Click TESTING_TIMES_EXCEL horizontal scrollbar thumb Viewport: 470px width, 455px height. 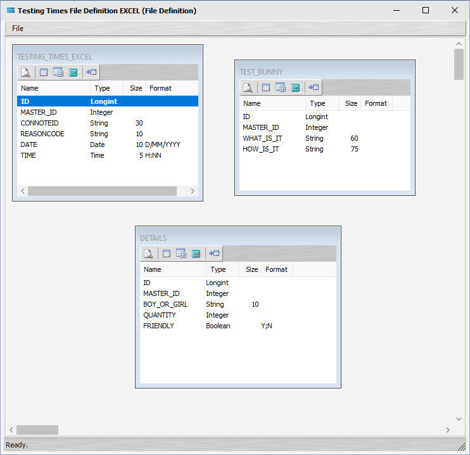[x=102, y=191]
